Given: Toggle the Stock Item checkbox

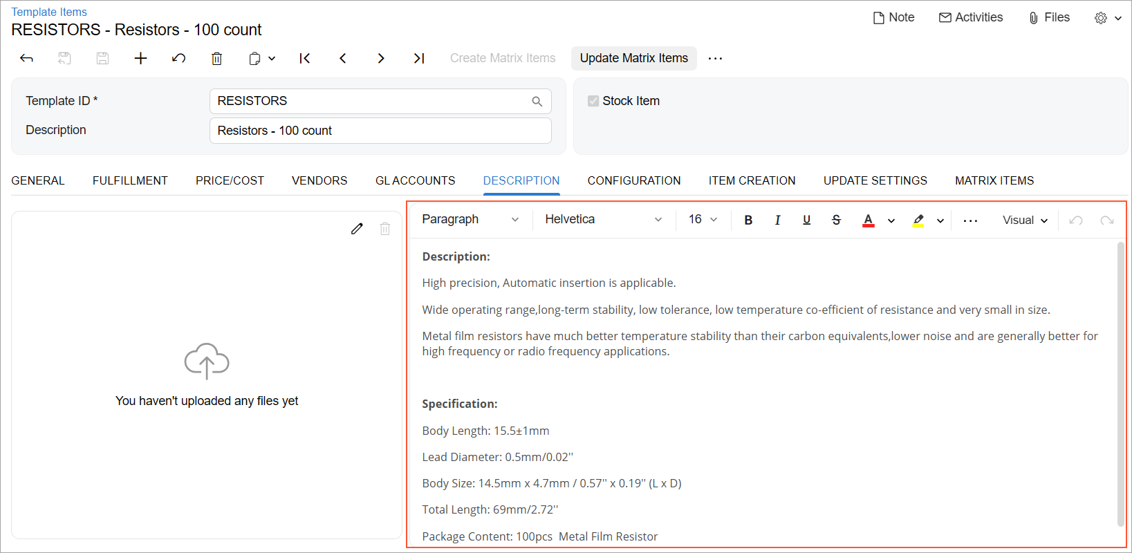Looking at the screenshot, I should (593, 101).
